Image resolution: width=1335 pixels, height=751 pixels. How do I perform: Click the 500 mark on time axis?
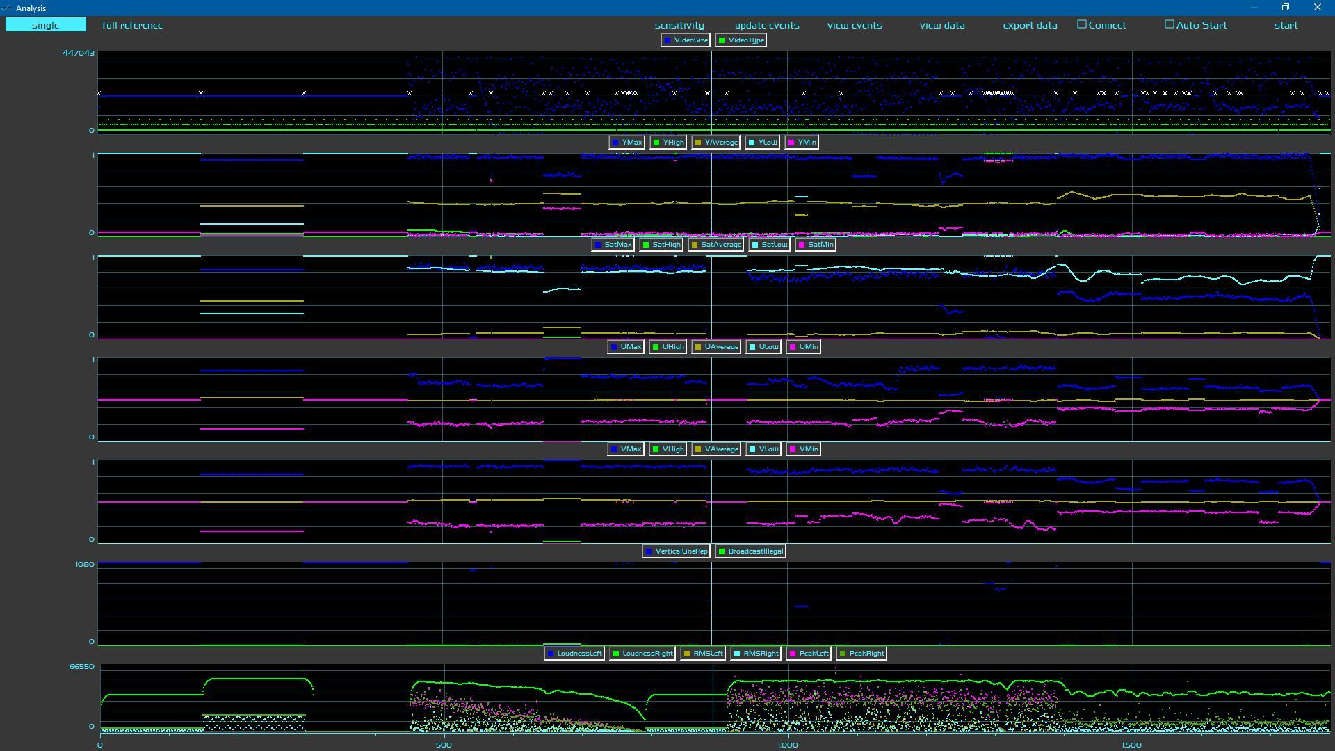[x=444, y=745]
